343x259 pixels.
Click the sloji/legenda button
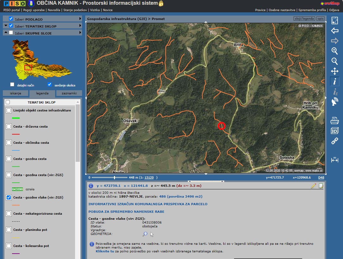coord(304,19)
